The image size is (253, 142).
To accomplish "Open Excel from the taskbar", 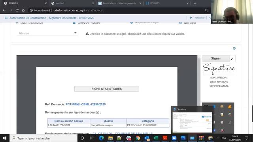I will click(156, 138).
